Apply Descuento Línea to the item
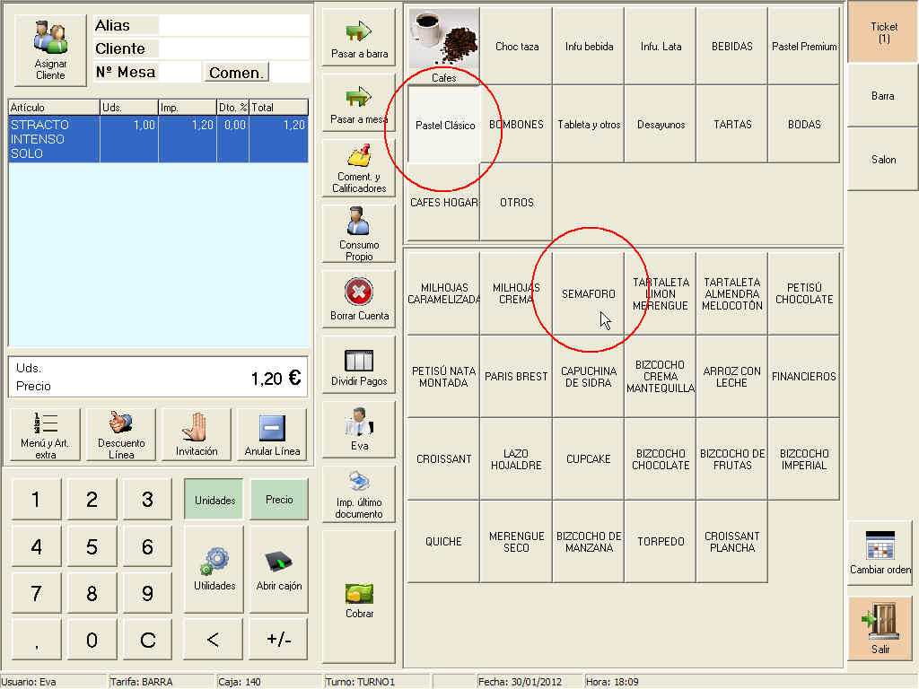The image size is (919, 689). coord(121,434)
